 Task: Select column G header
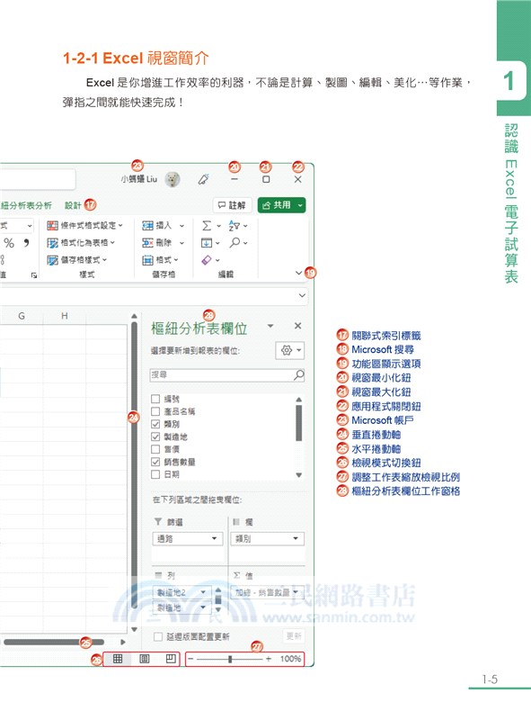tap(21, 316)
